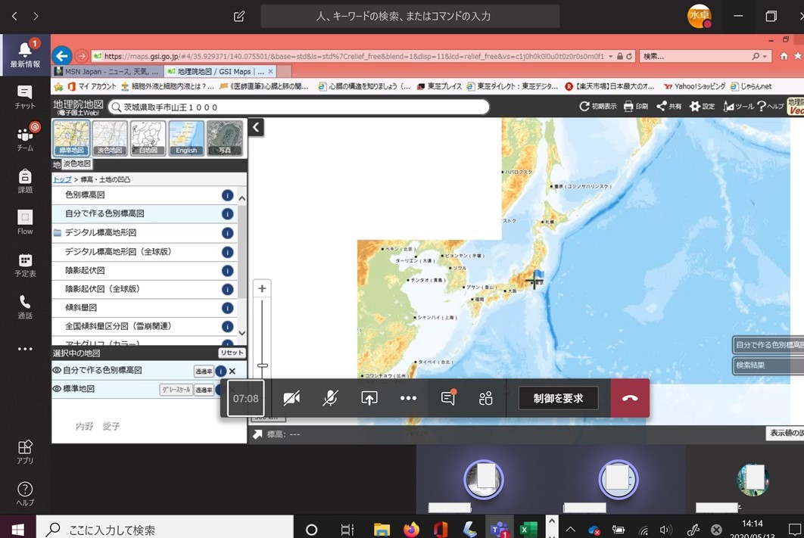Open 通話 calls in Teams
The width and height of the screenshot is (804, 538).
25,306
